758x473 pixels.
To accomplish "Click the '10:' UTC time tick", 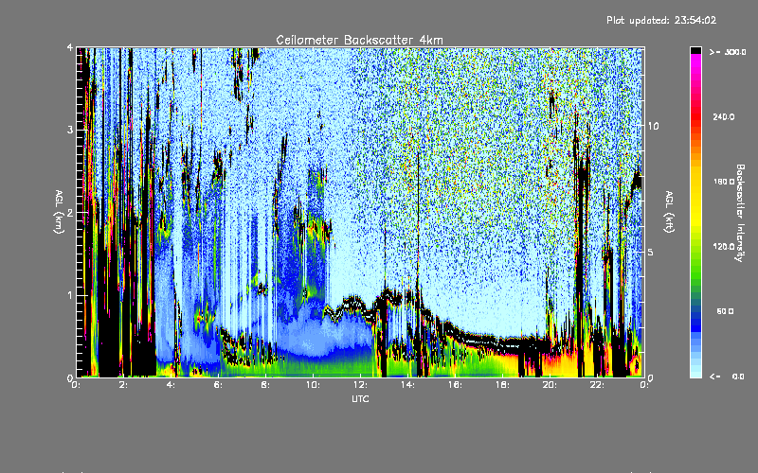I will point(314,385).
